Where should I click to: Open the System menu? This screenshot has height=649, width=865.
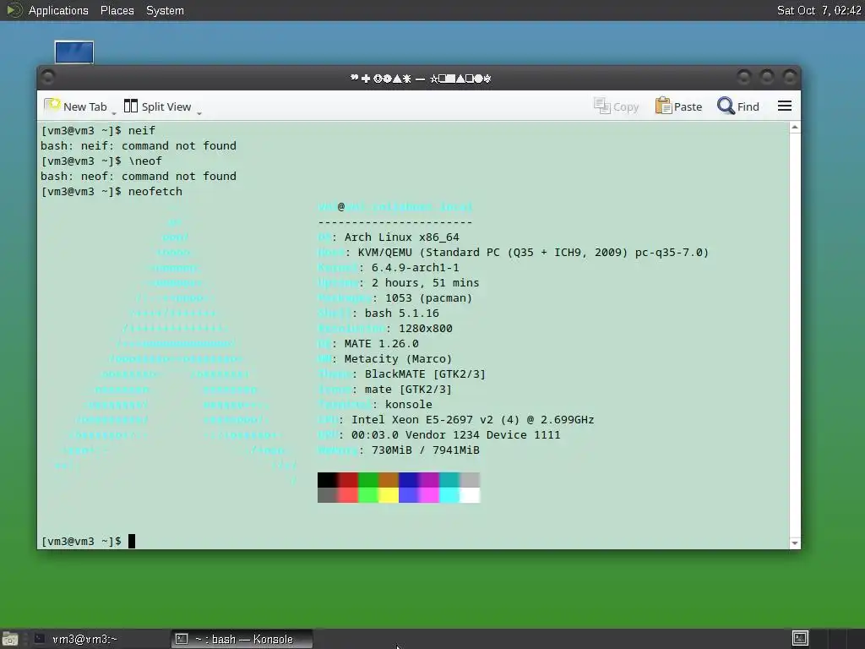(x=165, y=10)
